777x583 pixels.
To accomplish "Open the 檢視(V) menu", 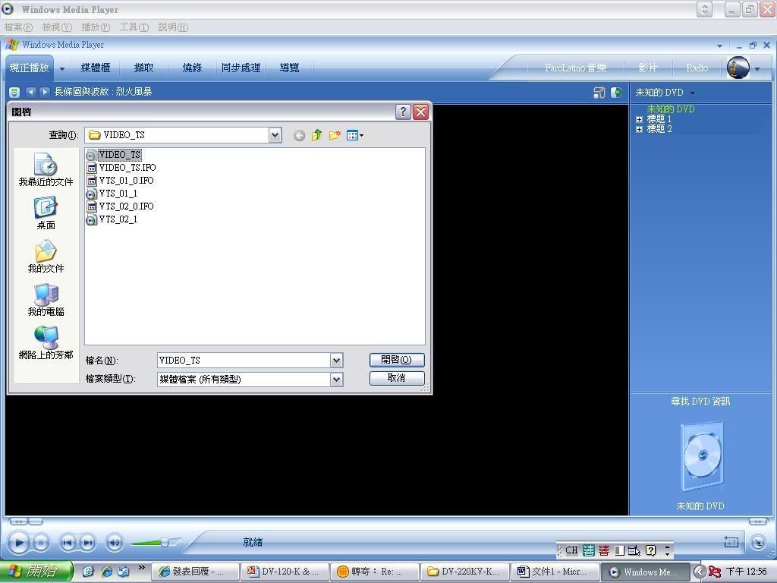I will tap(57, 27).
